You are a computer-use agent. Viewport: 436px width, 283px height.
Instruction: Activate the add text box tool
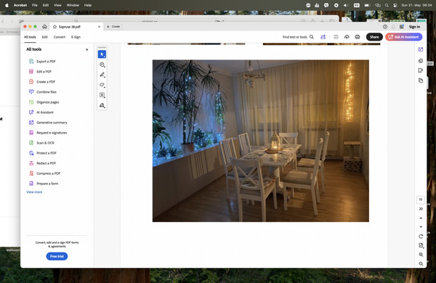click(102, 95)
